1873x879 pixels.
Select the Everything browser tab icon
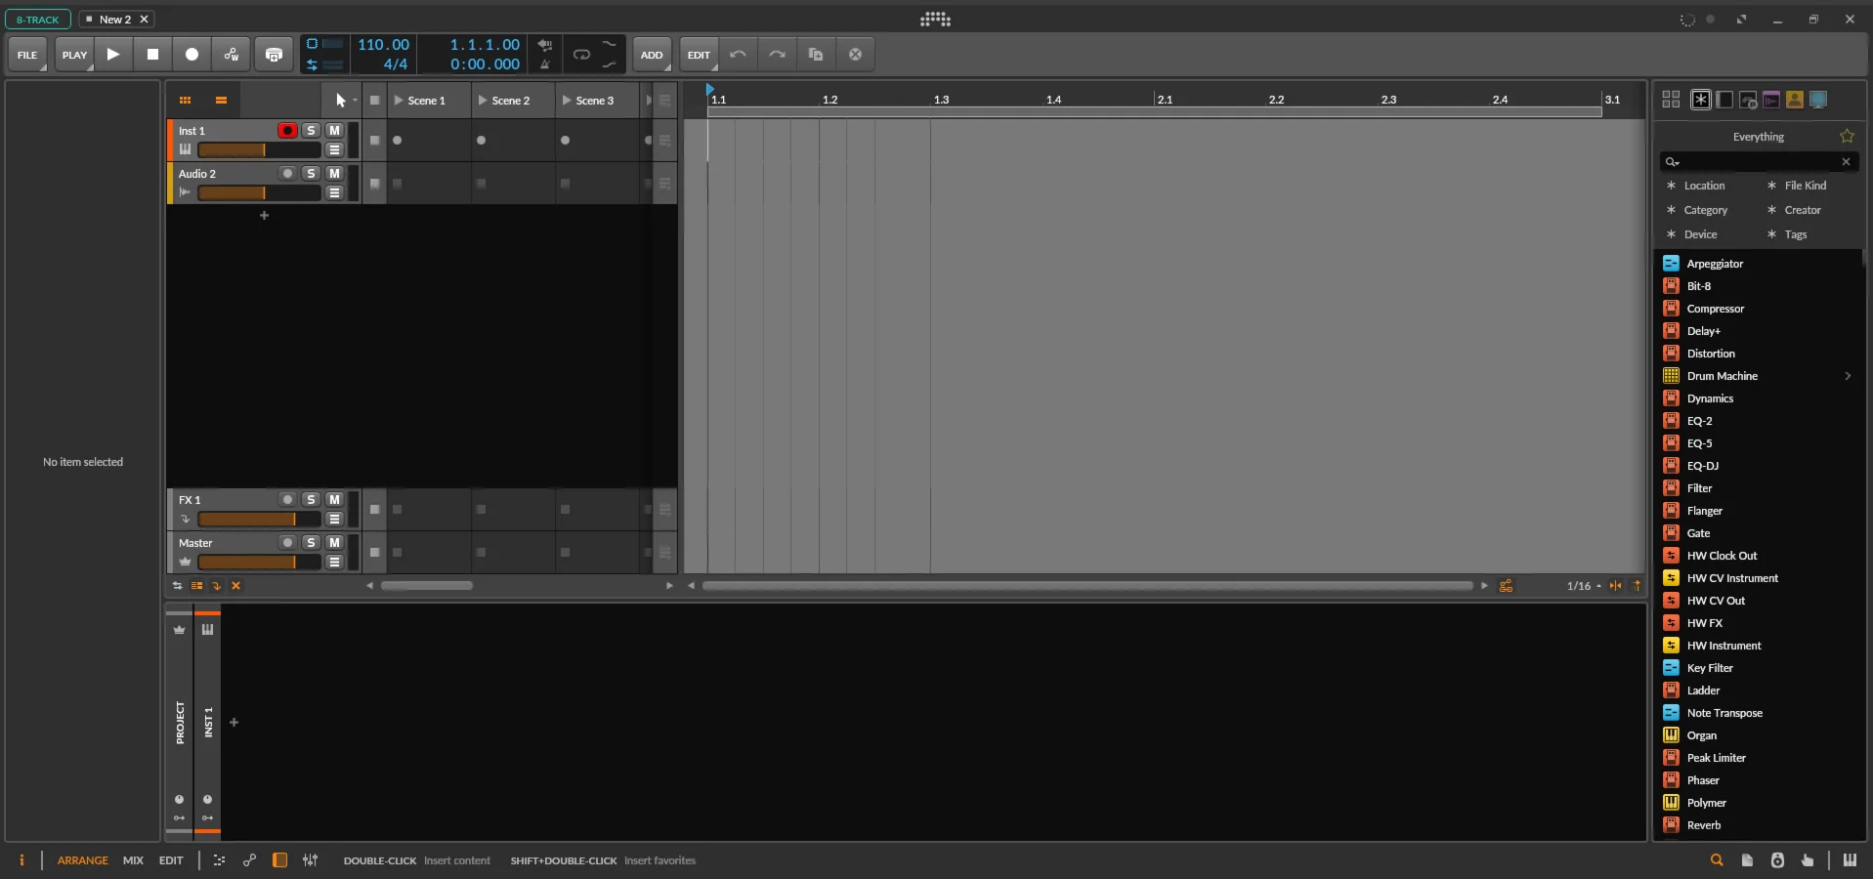pyautogui.click(x=1701, y=100)
